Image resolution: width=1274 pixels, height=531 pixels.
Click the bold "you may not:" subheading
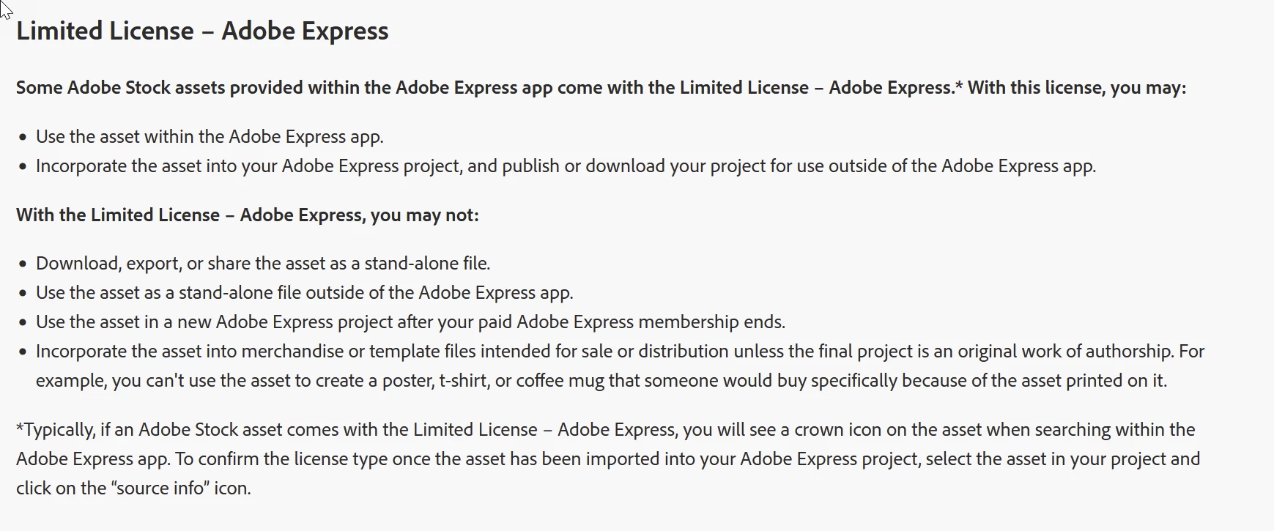[248, 215]
